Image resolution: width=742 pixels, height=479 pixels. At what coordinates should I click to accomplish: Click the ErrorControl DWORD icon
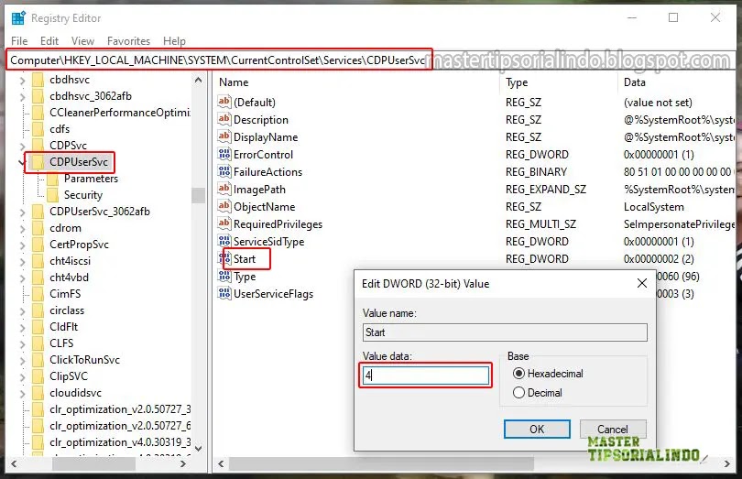click(x=224, y=154)
